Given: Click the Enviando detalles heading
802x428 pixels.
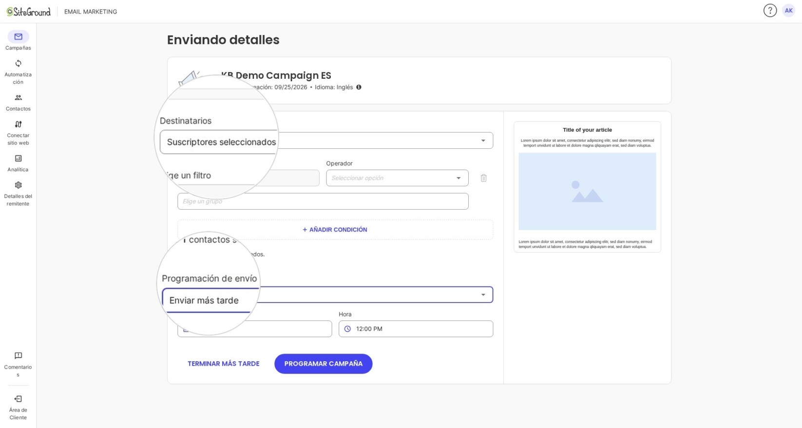Looking at the screenshot, I should click(223, 40).
